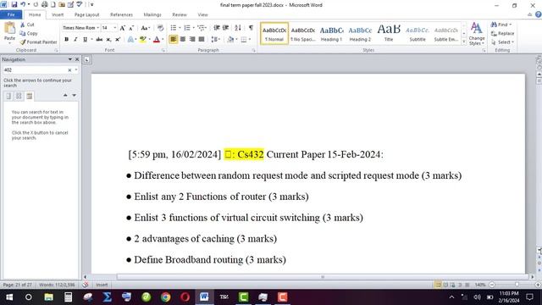Justify the paragraph text
Screen dimensions: 542x305
pos(202,39)
